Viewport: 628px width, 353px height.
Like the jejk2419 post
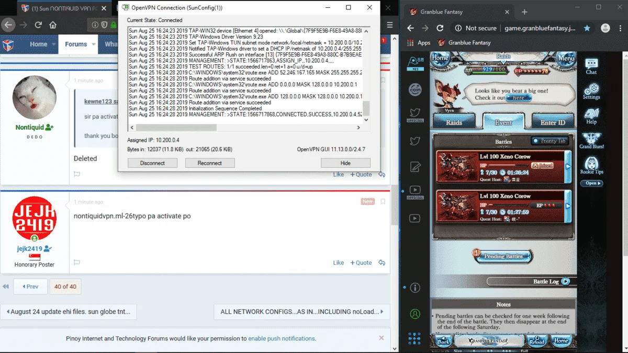pyautogui.click(x=339, y=263)
